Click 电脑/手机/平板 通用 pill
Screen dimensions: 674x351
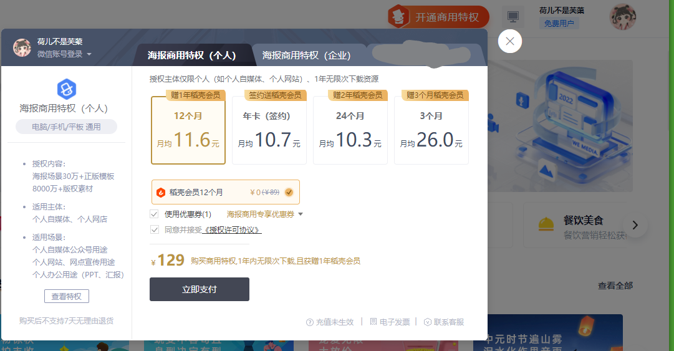pos(66,127)
